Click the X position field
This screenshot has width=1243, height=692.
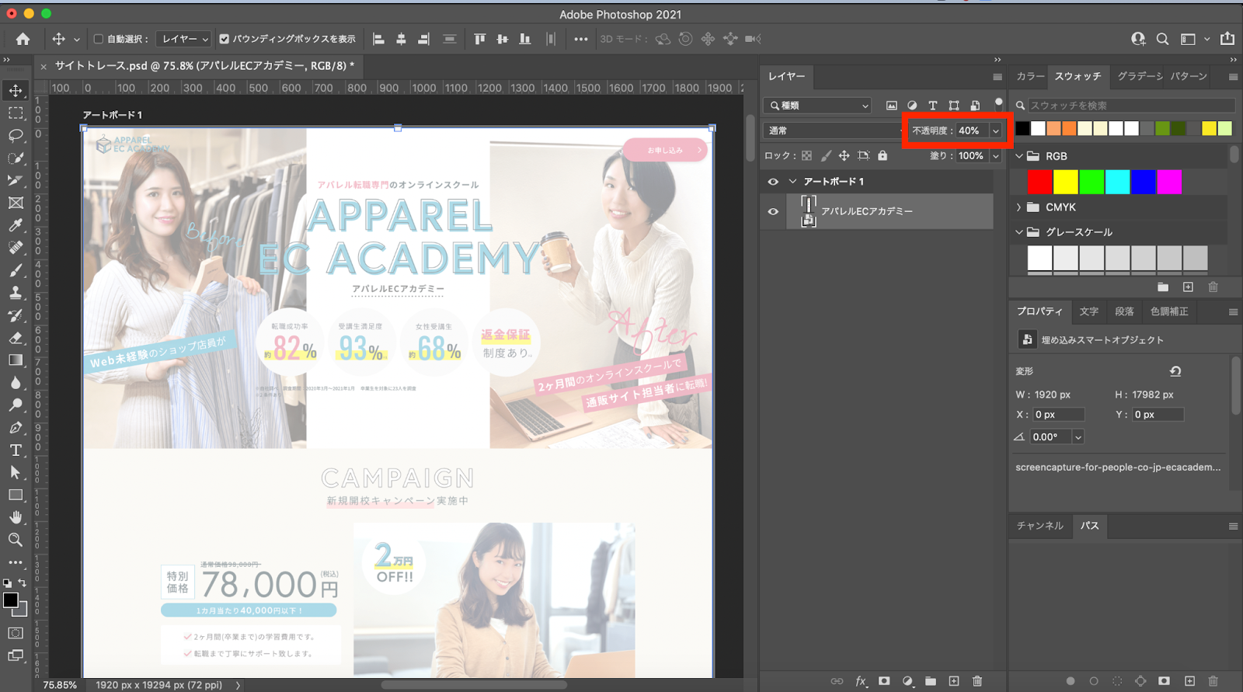tap(1058, 415)
